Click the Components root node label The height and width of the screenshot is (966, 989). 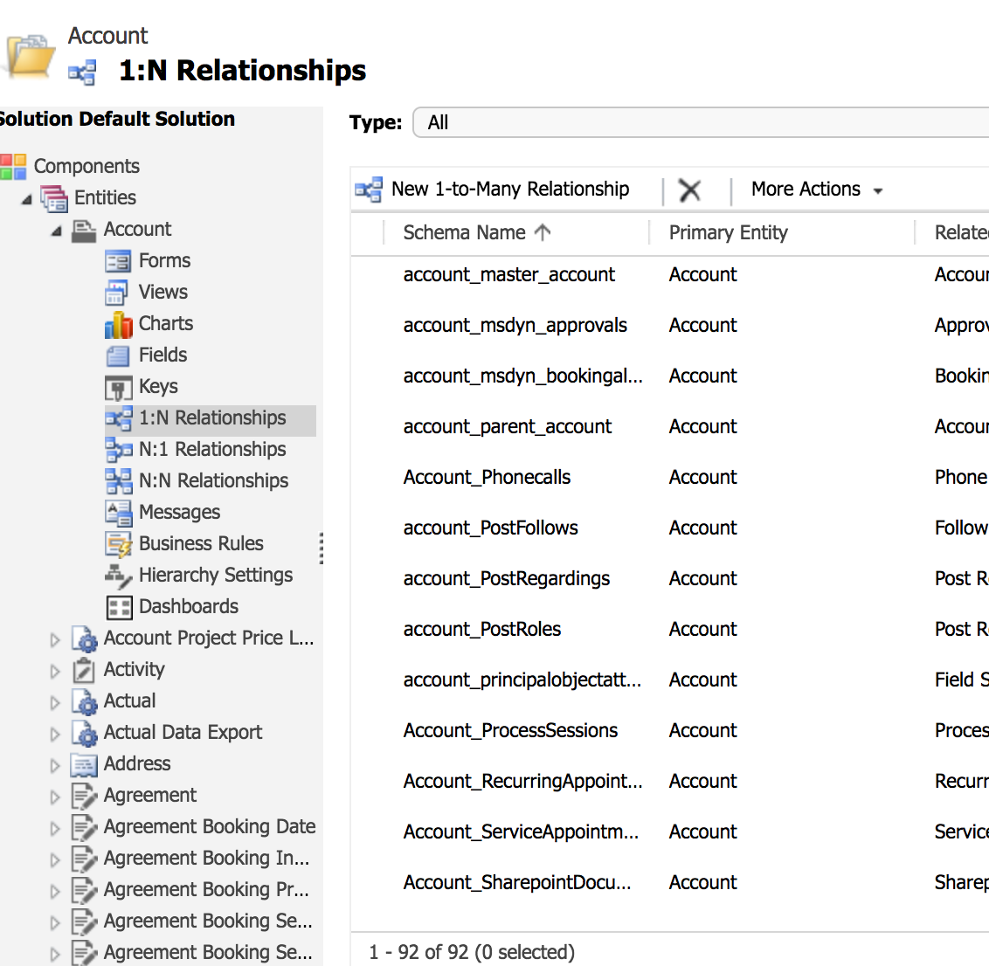86,166
